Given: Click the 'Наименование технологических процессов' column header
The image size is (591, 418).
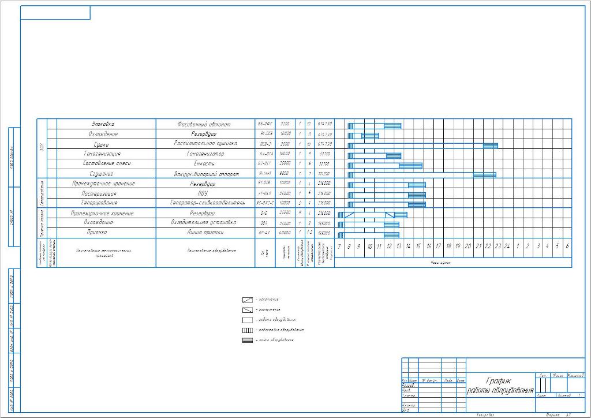Looking at the screenshot, I should 106,252.
